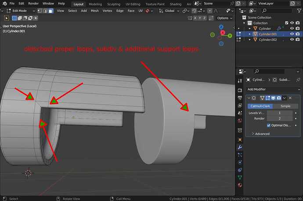This screenshot has height=201, width=303.
Task: Choose the new selection mode icon
Action: click(x=14, y=18)
